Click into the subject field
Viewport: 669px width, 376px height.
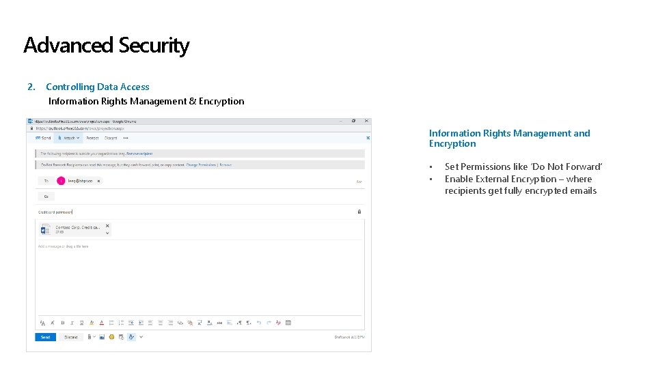(x=196, y=212)
